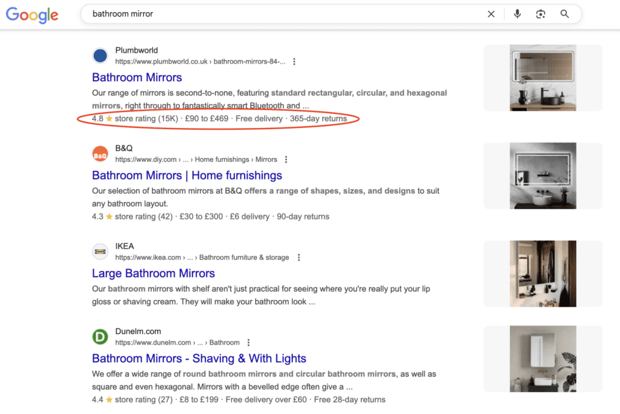Start voice search with the microphone icon

[516, 13]
